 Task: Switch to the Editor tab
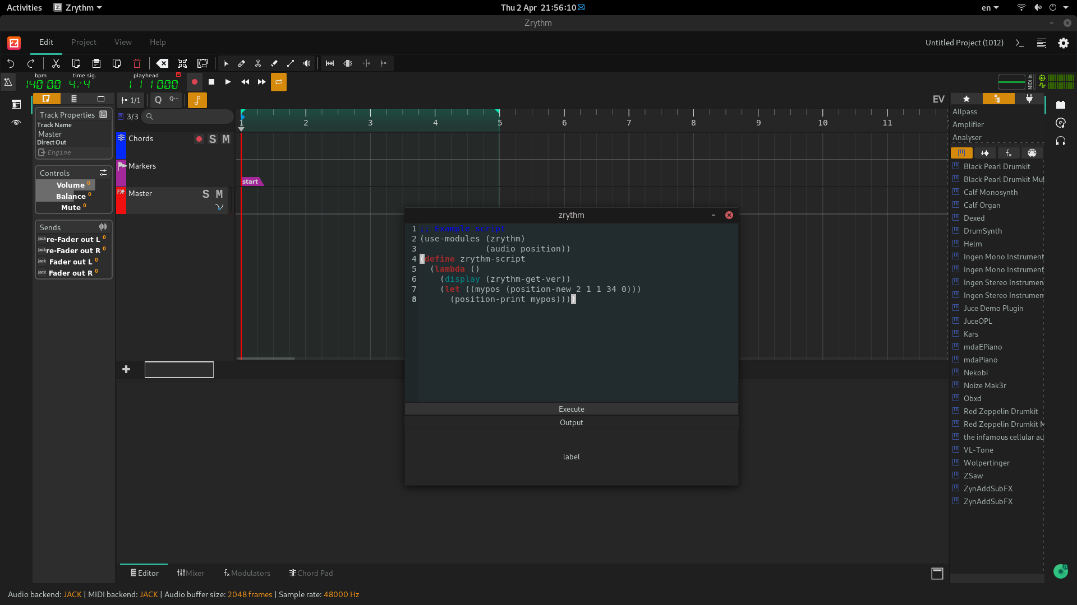tap(144, 573)
